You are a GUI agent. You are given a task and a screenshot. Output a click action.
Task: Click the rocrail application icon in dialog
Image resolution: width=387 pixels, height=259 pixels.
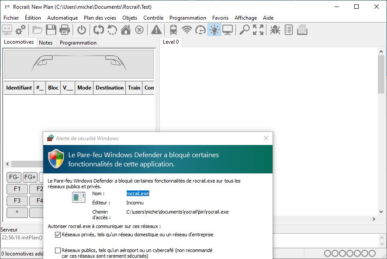(79, 197)
